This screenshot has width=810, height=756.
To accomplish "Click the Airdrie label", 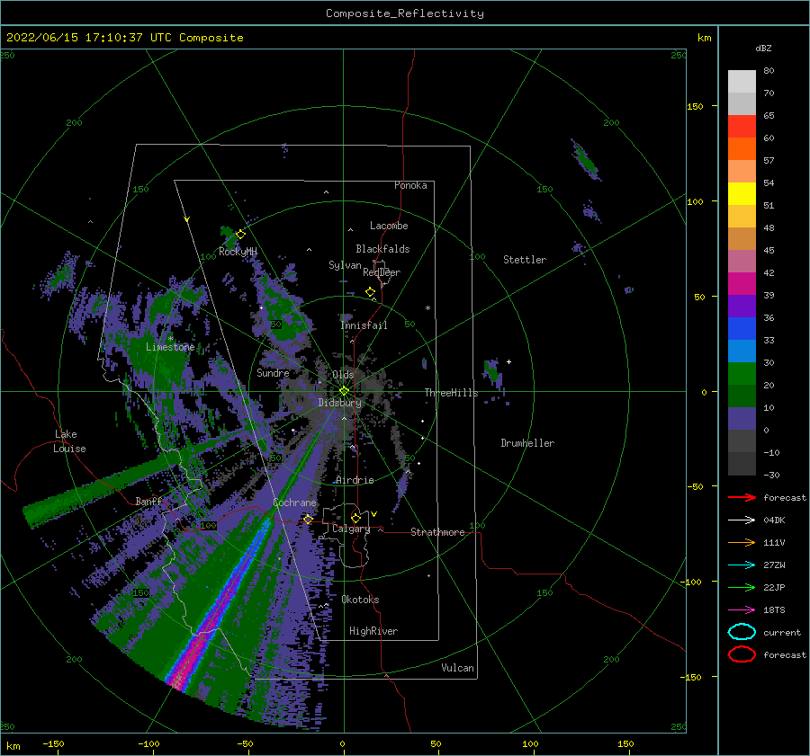I will [x=355, y=480].
